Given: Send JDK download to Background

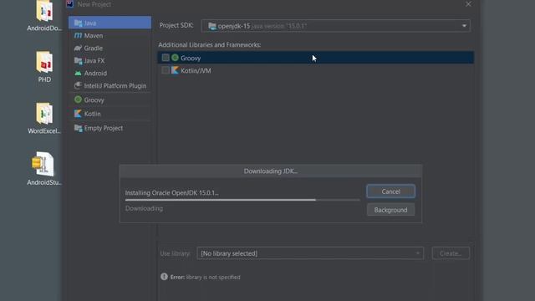Looking at the screenshot, I should point(390,210).
